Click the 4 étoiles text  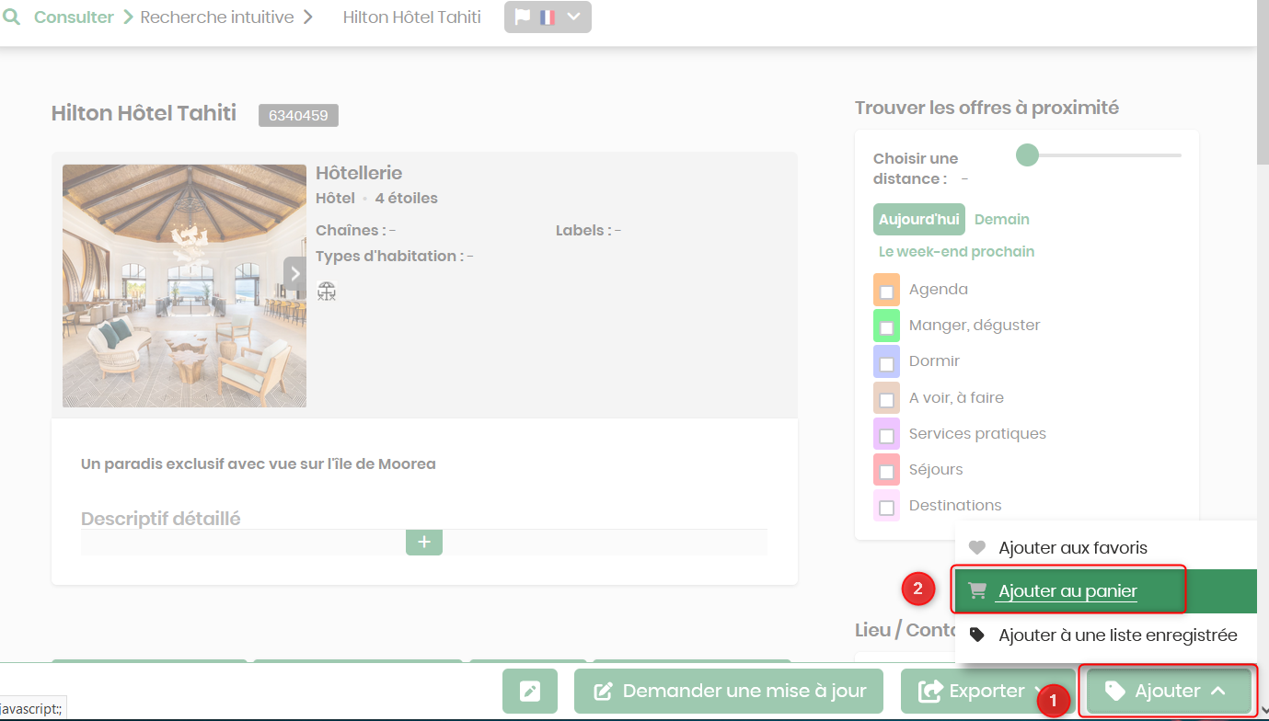(x=406, y=199)
